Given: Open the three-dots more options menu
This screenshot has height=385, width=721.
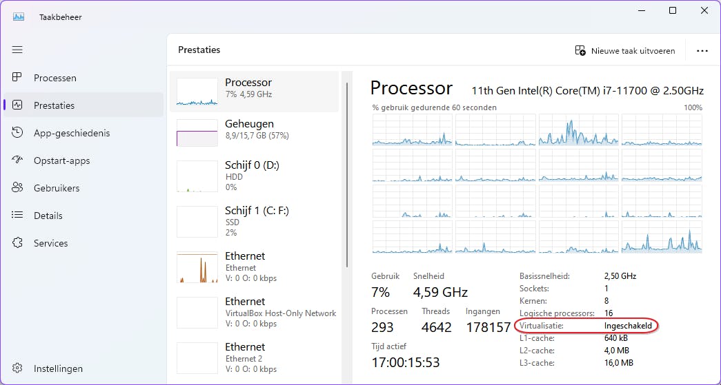Looking at the screenshot, I should [x=702, y=50].
